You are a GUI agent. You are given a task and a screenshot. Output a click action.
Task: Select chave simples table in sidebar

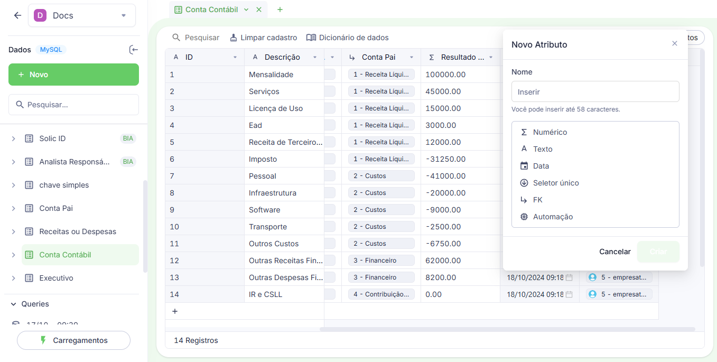[x=64, y=185]
